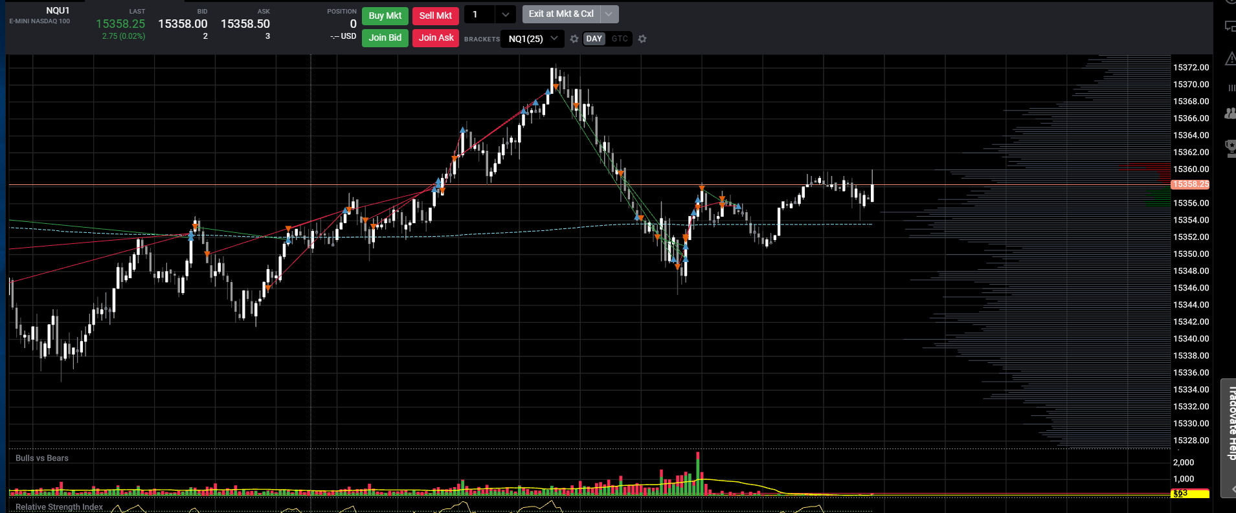Open the Tradovate Help side tab
The image size is (1236, 513).
[1229, 438]
